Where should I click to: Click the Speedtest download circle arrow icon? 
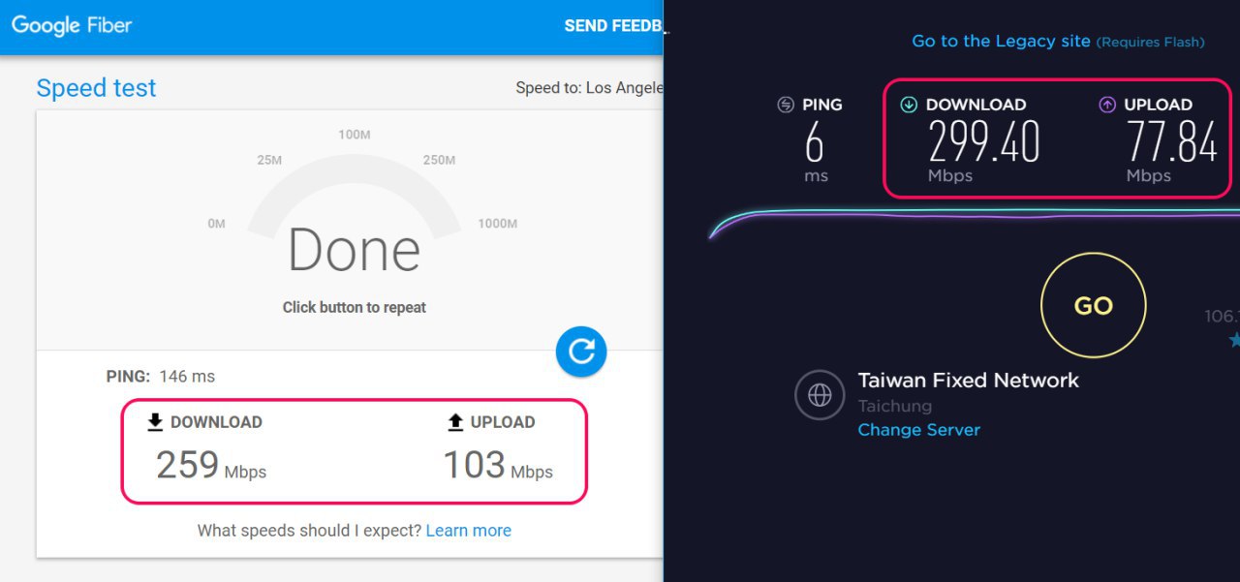tap(909, 105)
